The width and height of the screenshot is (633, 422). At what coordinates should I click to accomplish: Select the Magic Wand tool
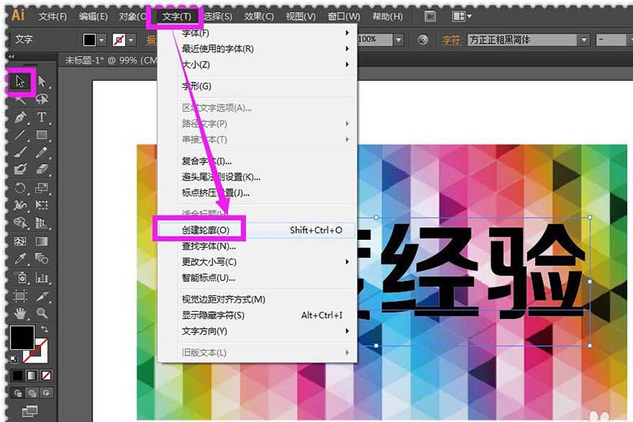click(21, 99)
